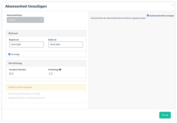Viewport: 177px width, 123px height.
Task: Click the dropdown arrow in the Urlaub selector
Action: pyautogui.click(x=41, y=20)
